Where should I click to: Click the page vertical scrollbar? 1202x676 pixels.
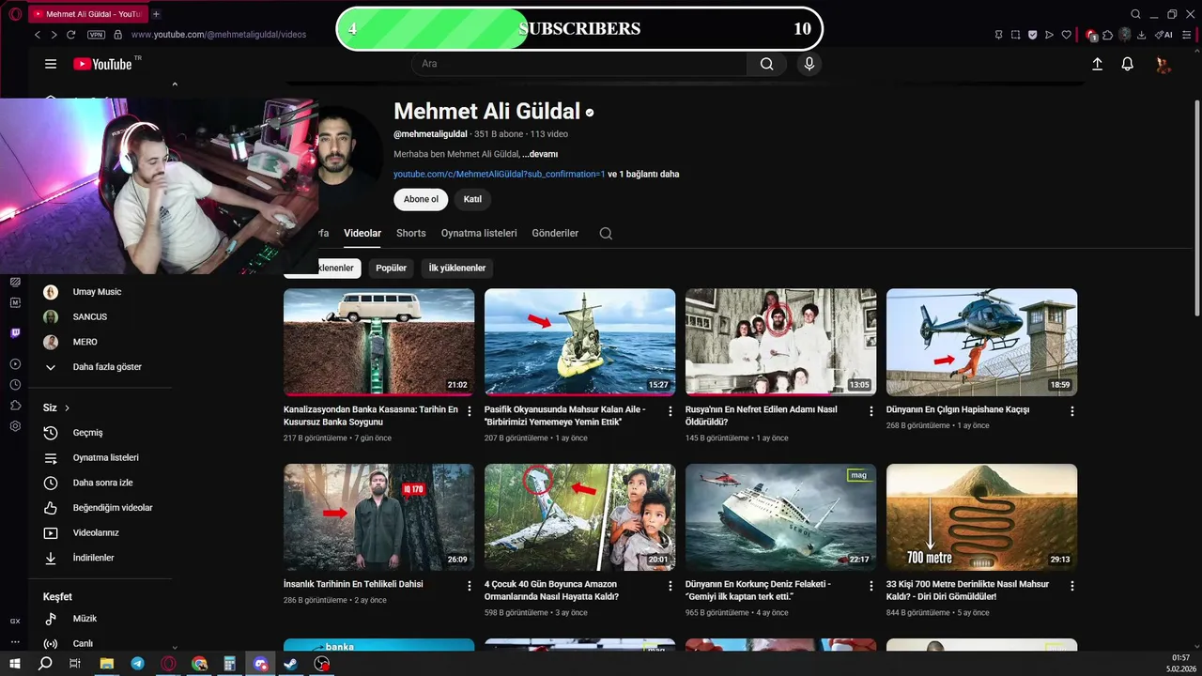[x=1196, y=207]
